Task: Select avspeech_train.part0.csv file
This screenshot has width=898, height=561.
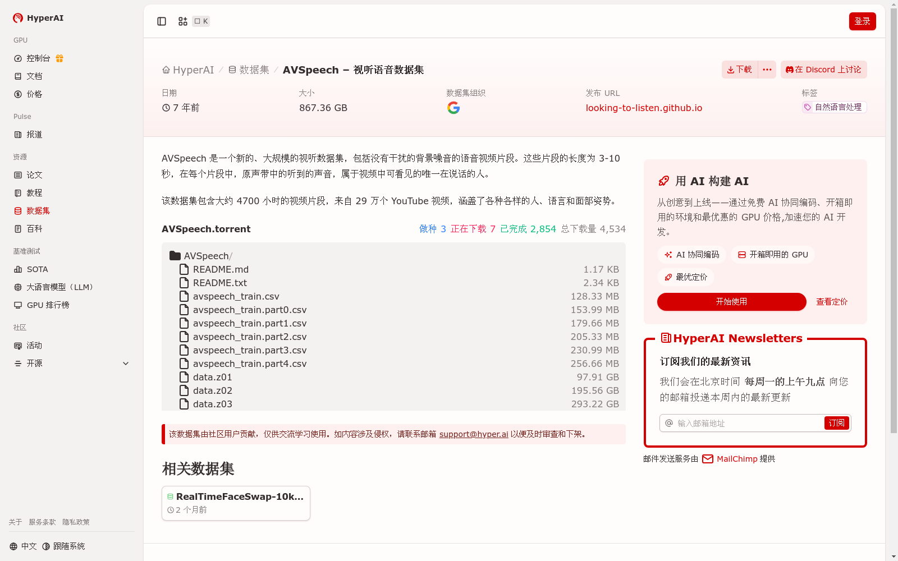Action: tap(399, 310)
